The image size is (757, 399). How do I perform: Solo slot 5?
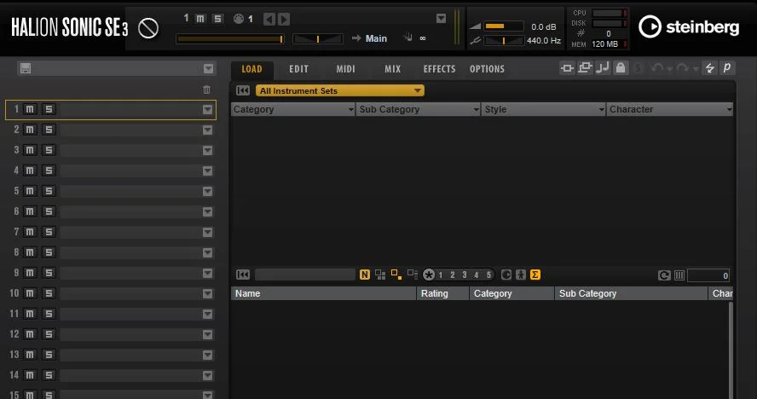click(x=49, y=191)
